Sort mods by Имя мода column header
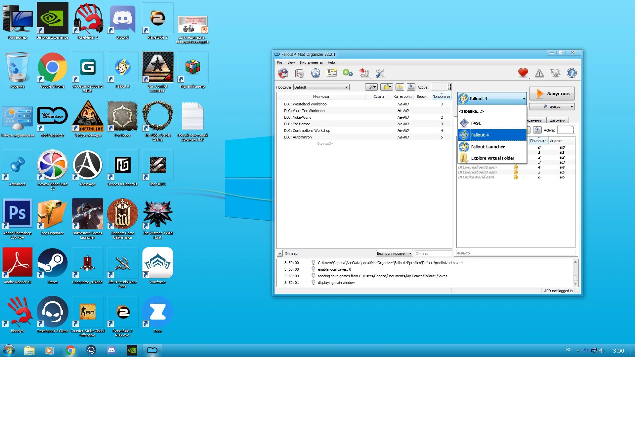Screen dimensions: 635x423 click(321, 96)
